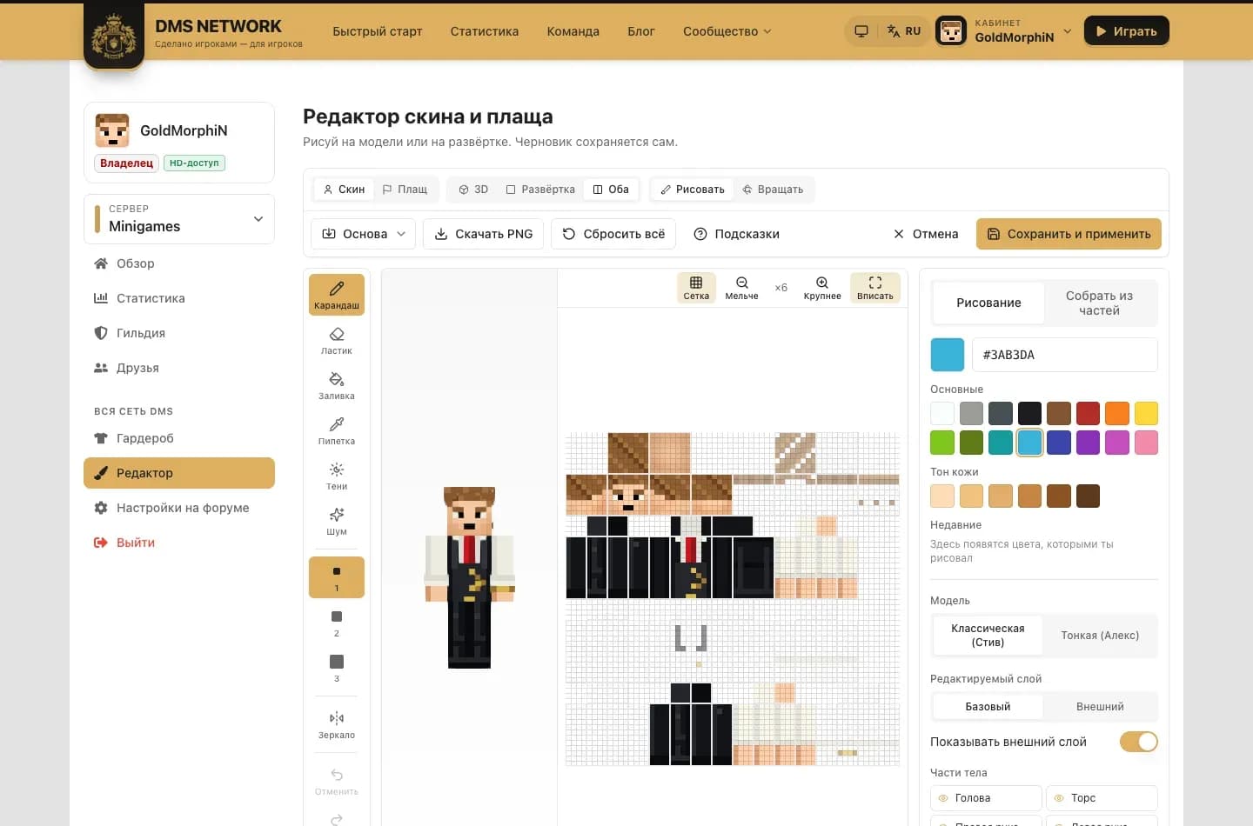The height and width of the screenshot is (826, 1253).
Task: Zoom out with the Мельче button
Action: coord(741,288)
